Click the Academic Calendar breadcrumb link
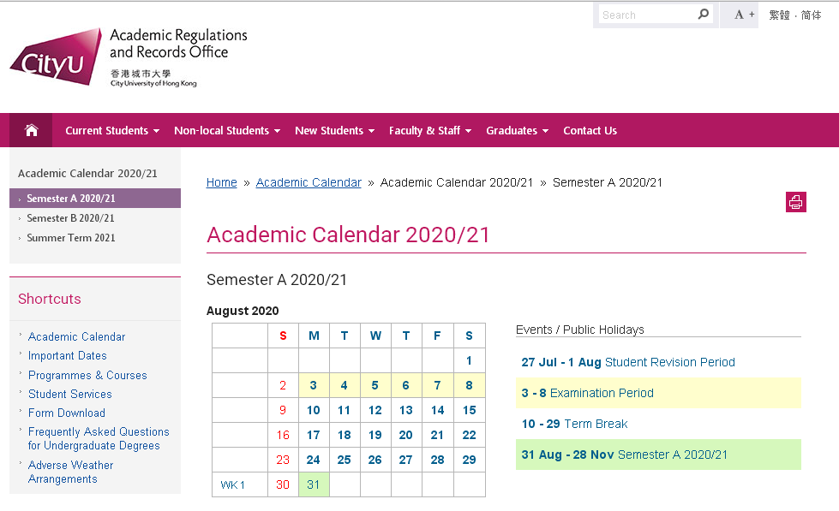Viewport: 839px width, 511px height. tap(309, 182)
